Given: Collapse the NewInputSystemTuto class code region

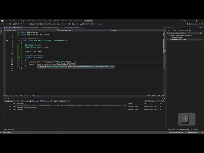Looking at the screenshot, I should click(x=19, y=40).
